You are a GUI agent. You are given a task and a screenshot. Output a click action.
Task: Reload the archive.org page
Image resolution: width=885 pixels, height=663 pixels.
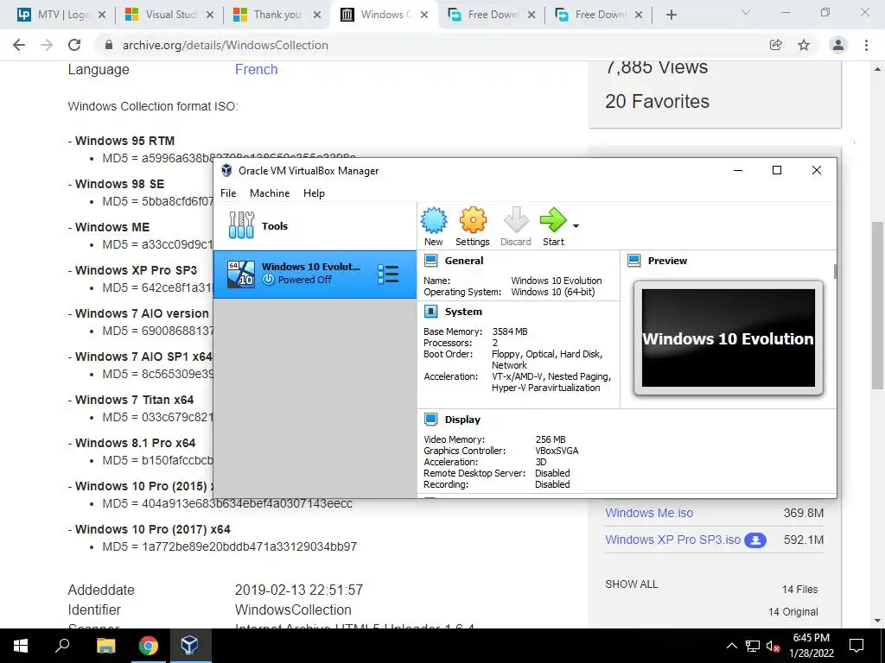[74, 45]
